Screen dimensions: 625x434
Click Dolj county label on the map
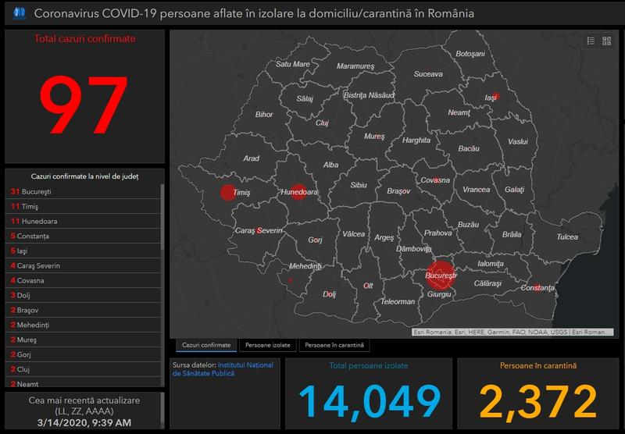[329, 294]
